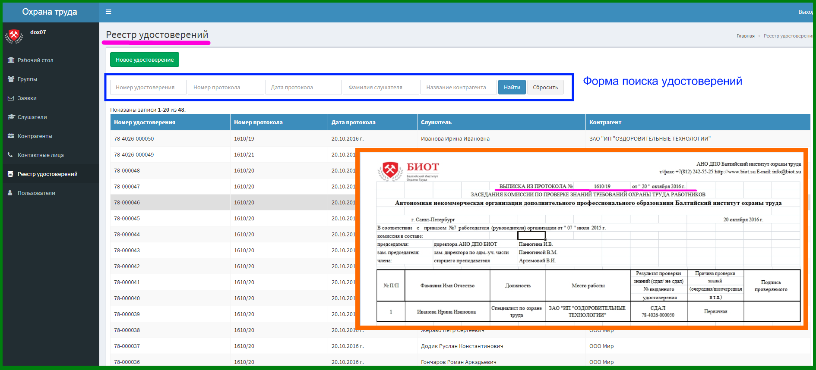Open the Слушатели sidebar menu item
The width and height of the screenshot is (816, 370).
click(50, 117)
